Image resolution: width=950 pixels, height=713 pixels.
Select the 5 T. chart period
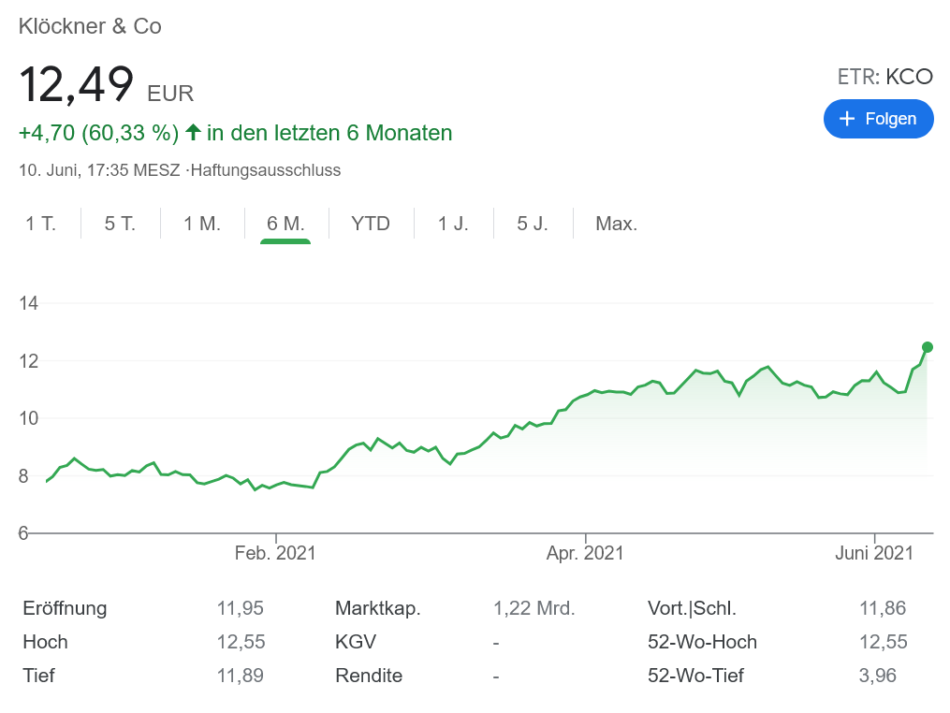[x=120, y=224]
